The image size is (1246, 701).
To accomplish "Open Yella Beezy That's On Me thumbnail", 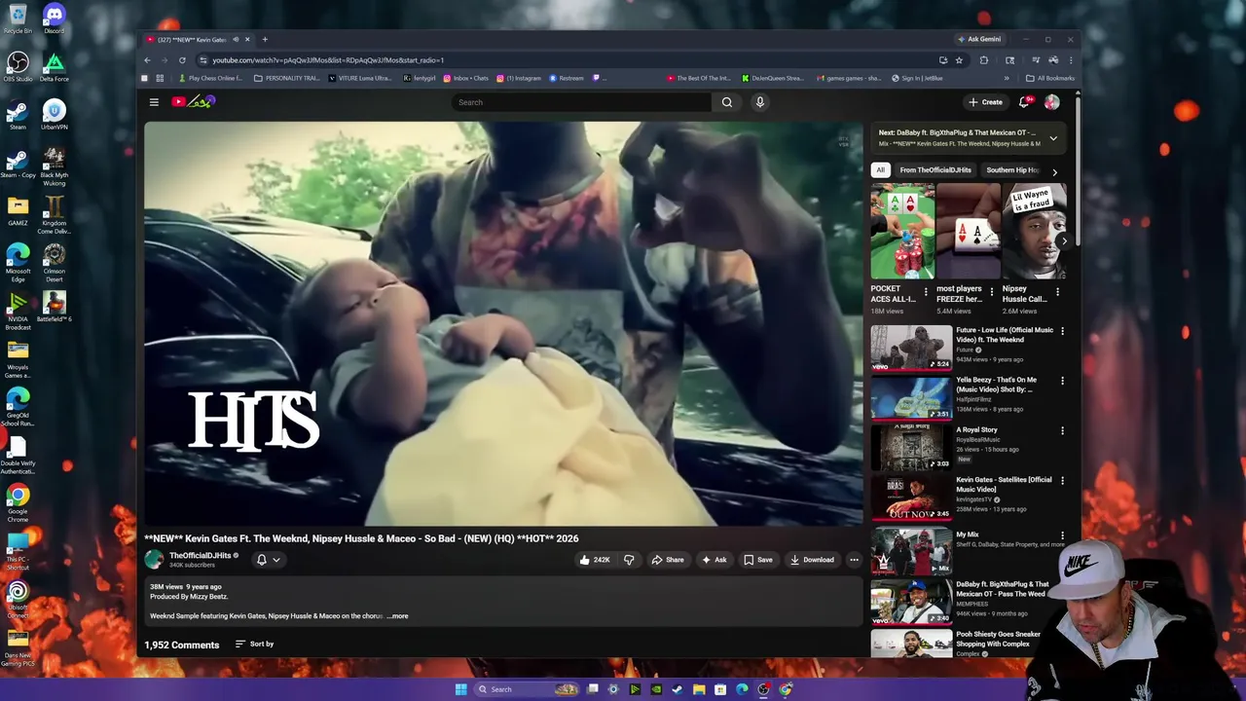I will pos(911,397).
